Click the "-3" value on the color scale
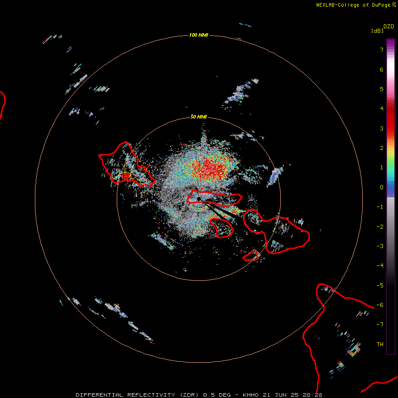Viewport: 398px width, 398px height. 380,246
